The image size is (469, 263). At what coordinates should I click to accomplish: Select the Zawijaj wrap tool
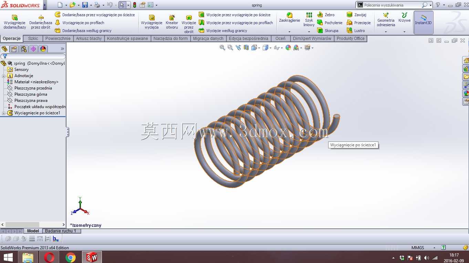click(356, 15)
